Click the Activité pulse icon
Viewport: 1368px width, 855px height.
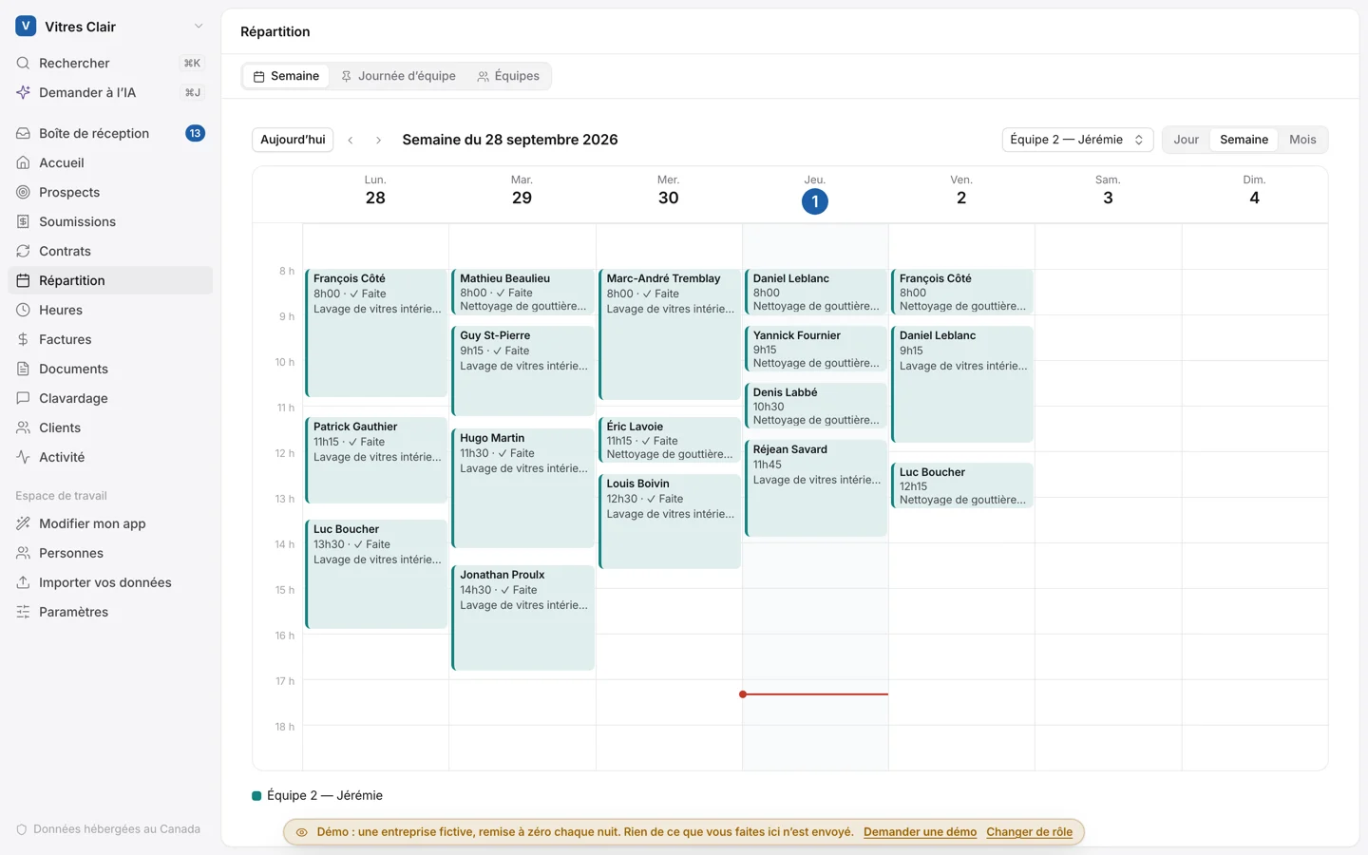click(x=23, y=457)
